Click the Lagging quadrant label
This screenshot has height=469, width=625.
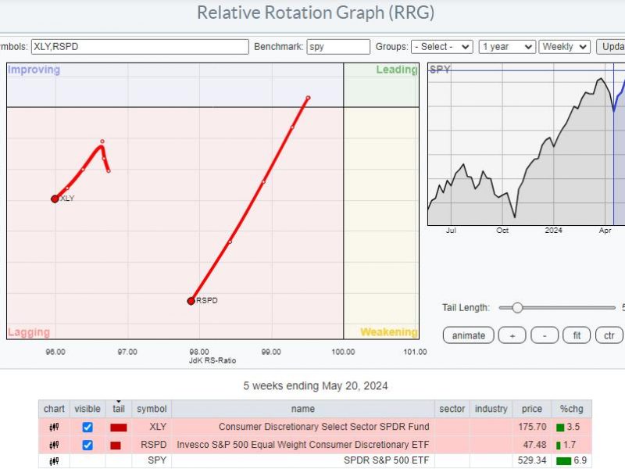pos(29,332)
